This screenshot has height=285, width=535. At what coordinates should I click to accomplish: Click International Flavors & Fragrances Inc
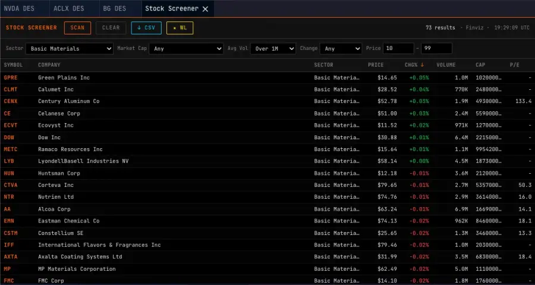click(x=99, y=245)
